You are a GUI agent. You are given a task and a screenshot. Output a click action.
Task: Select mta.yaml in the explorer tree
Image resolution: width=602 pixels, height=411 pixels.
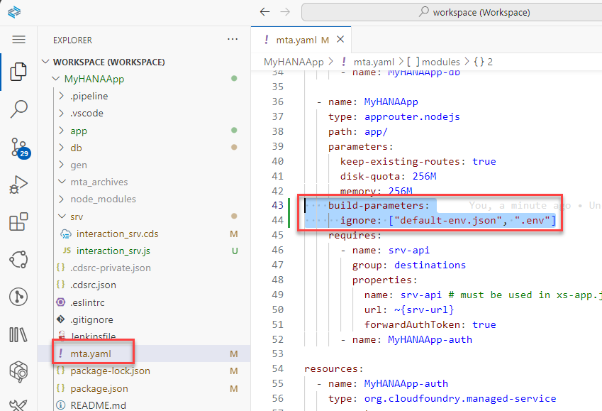pos(91,354)
